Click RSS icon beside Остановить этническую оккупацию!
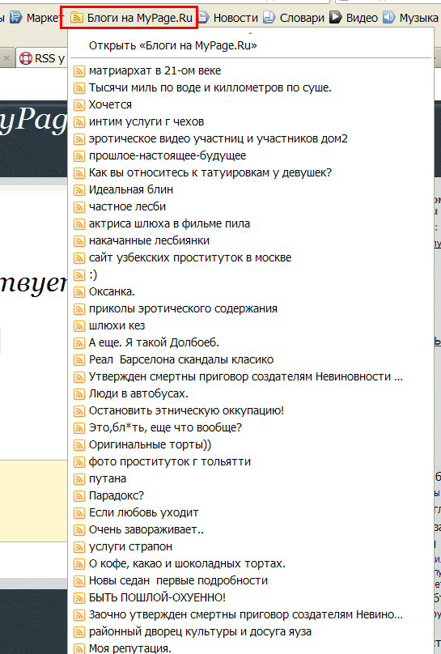This screenshot has height=654, width=441. pyautogui.click(x=79, y=411)
